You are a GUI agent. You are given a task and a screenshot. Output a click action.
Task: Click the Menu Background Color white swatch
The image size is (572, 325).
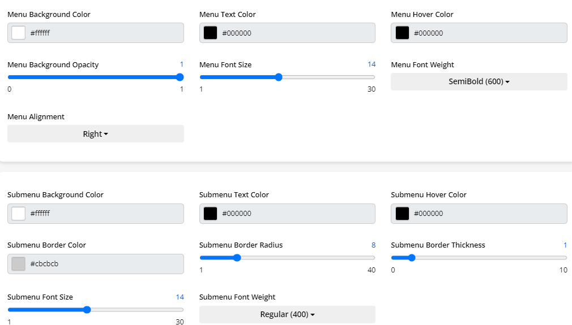coord(19,33)
